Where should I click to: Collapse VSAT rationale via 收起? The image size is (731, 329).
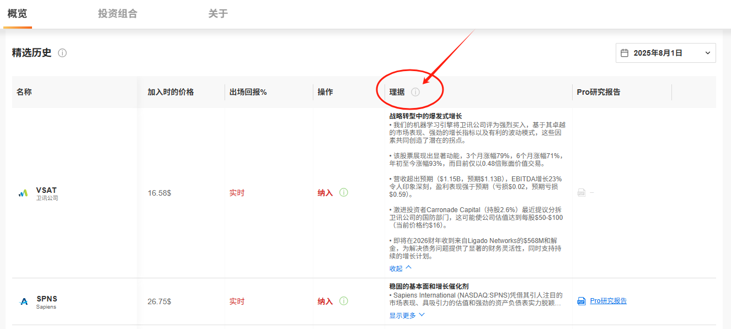[x=401, y=268]
